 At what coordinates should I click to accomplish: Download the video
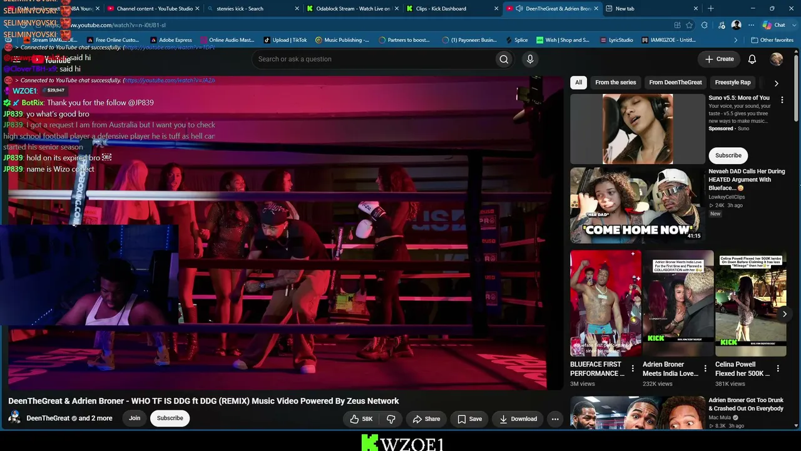tap(518, 418)
